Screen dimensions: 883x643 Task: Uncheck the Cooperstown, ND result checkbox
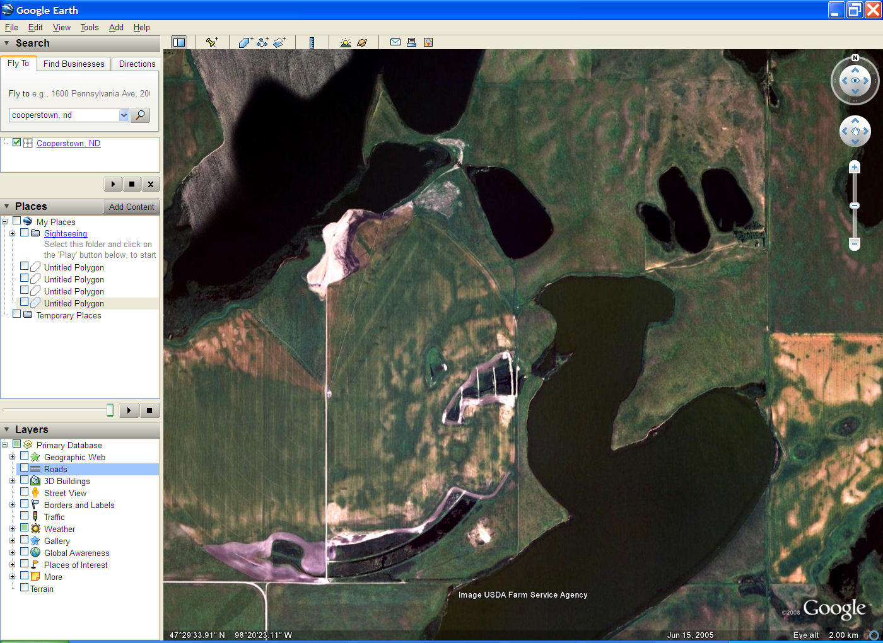pos(17,142)
